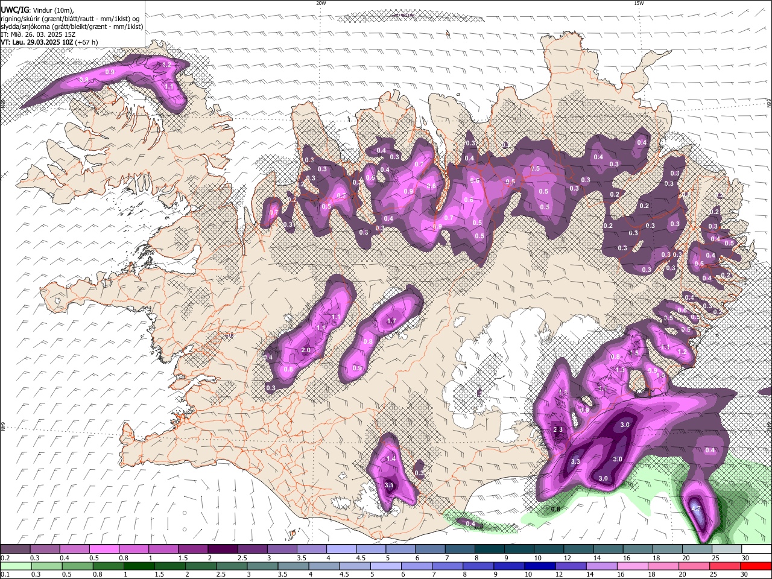Click the red legend swatch labeled 30
Screen dimensions: 772x579
[x=756, y=566]
